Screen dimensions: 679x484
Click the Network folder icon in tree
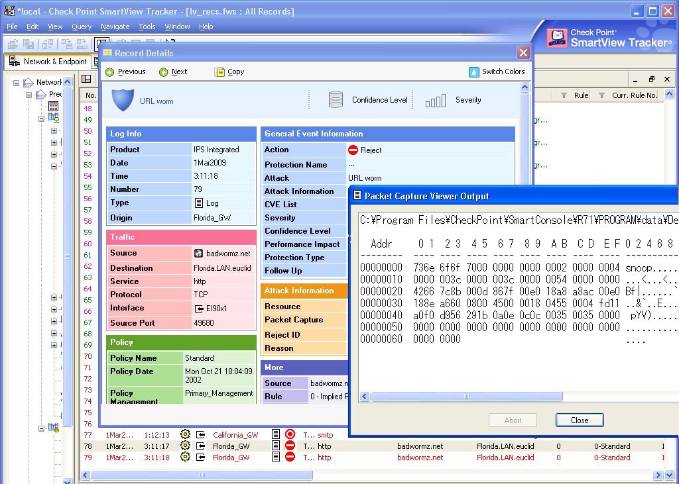29,81
